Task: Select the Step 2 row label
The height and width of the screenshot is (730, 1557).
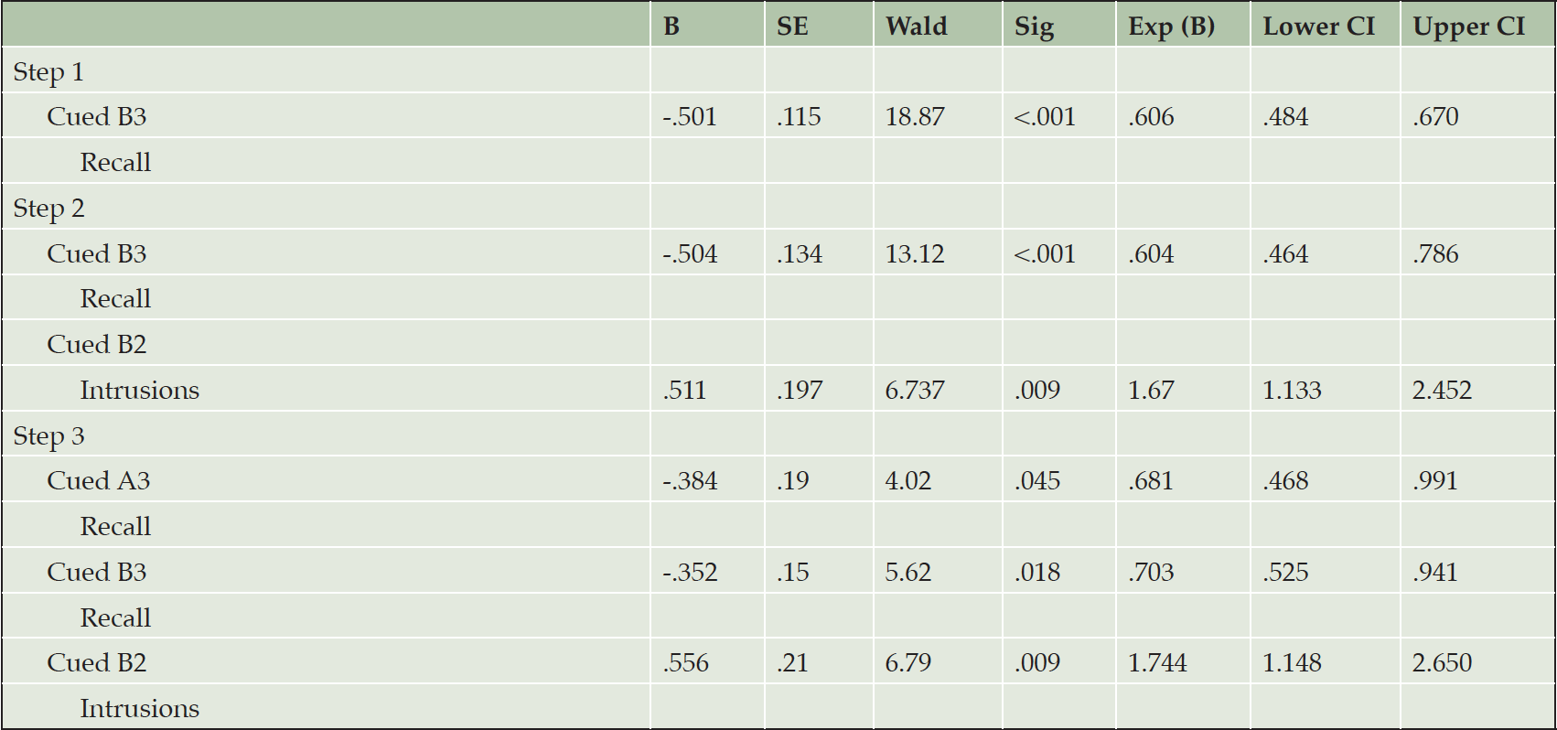Action: tap(48, 209)
